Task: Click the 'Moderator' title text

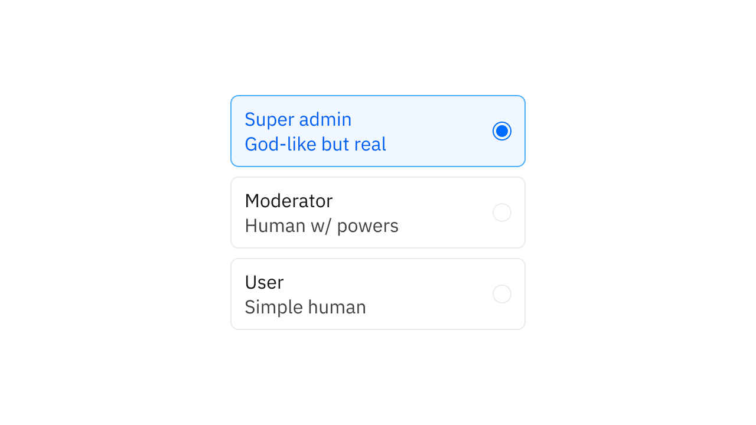Action: click(288, 201)
